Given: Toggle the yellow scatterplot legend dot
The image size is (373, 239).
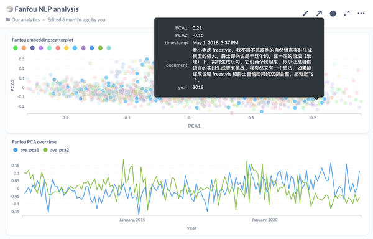Looking at the screenshot, I should pos(67,48).
